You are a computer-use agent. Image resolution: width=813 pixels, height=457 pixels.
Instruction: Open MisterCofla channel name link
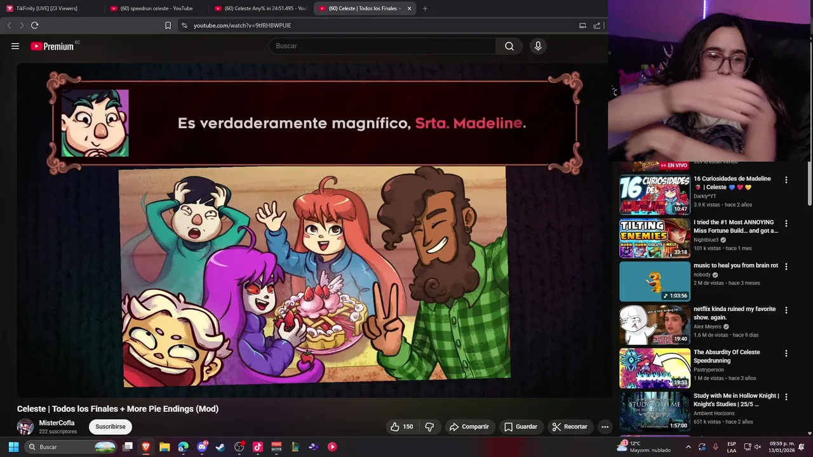coord(57,423)
